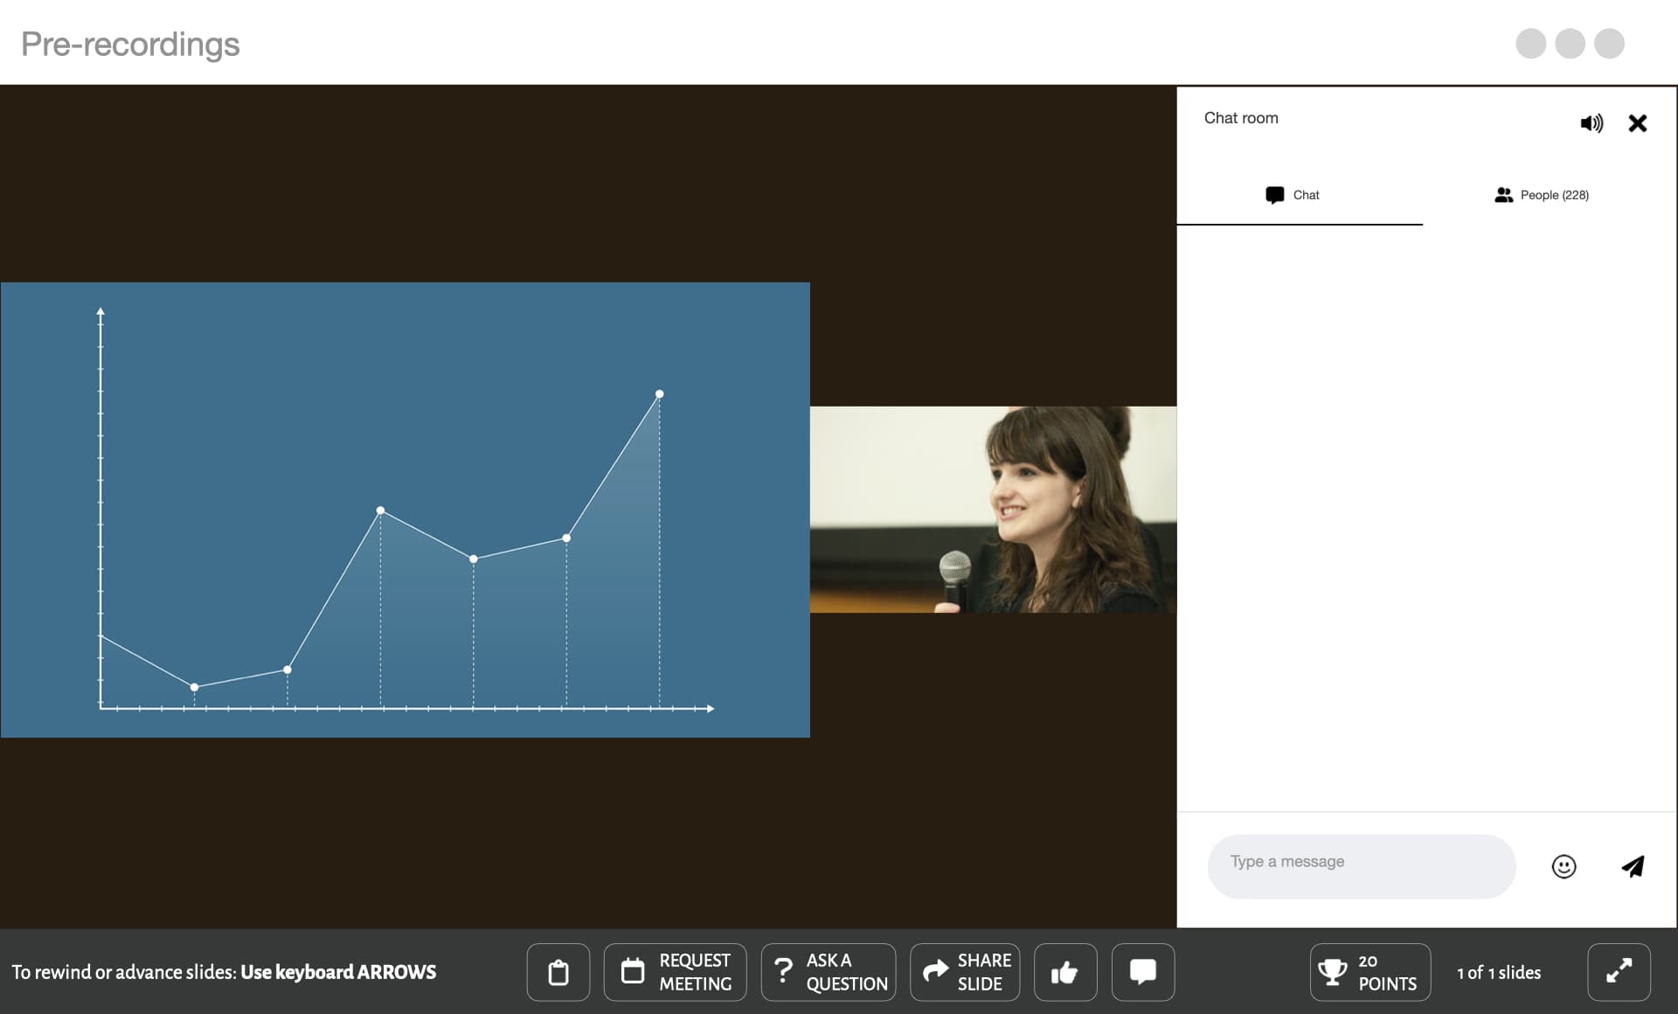1678x1014 pixels.
Task: Click the clipboard icon in bottom toolbar
Action: tap(558, 972)
